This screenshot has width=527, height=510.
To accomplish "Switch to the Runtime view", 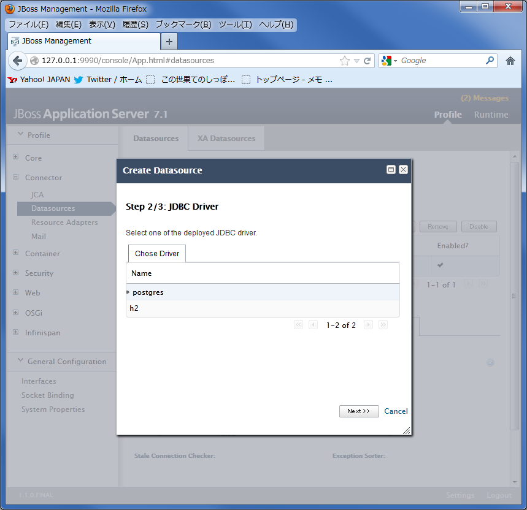I will pyautogui.click(x=491, y=115).
